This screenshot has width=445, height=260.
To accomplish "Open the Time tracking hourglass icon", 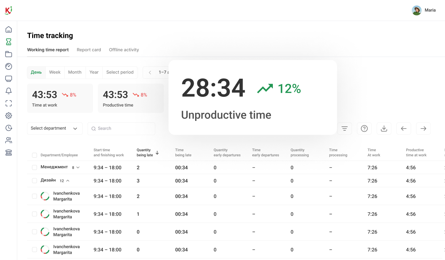I will point(8,42).
